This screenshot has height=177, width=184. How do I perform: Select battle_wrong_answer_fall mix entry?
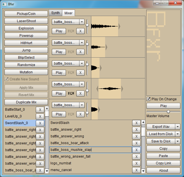[90, 156]
